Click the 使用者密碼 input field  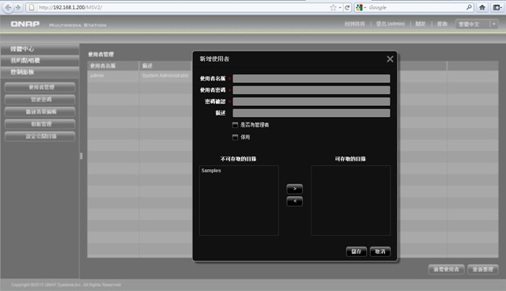click(x=312, y=90)
